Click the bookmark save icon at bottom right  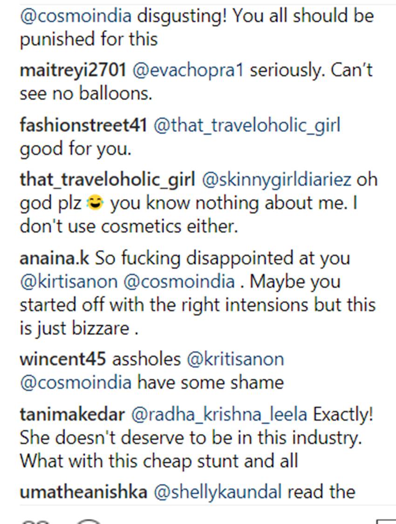point(385,521)
